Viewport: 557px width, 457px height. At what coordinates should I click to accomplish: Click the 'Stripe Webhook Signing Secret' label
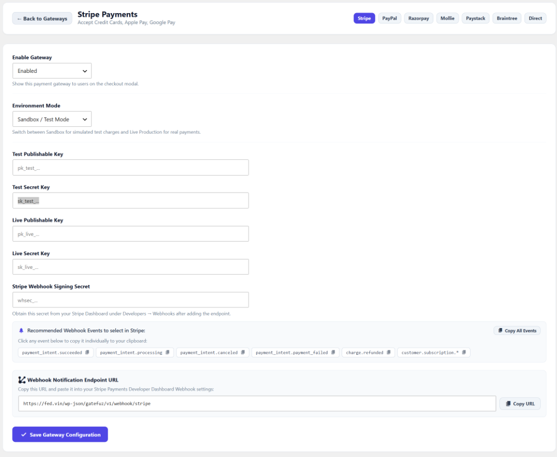click(51, 286)
